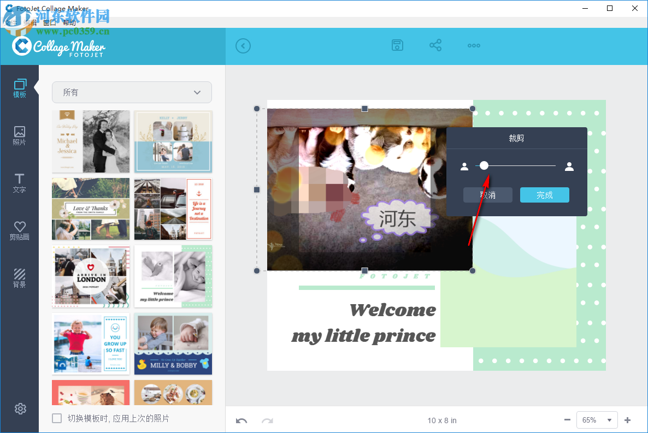Open the 65% zoom level dropdown

597,420
